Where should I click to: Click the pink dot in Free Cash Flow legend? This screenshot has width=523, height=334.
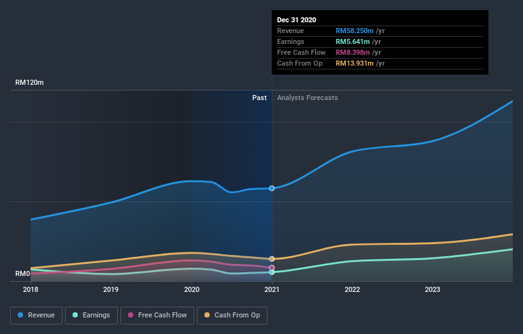click(131, 315)
